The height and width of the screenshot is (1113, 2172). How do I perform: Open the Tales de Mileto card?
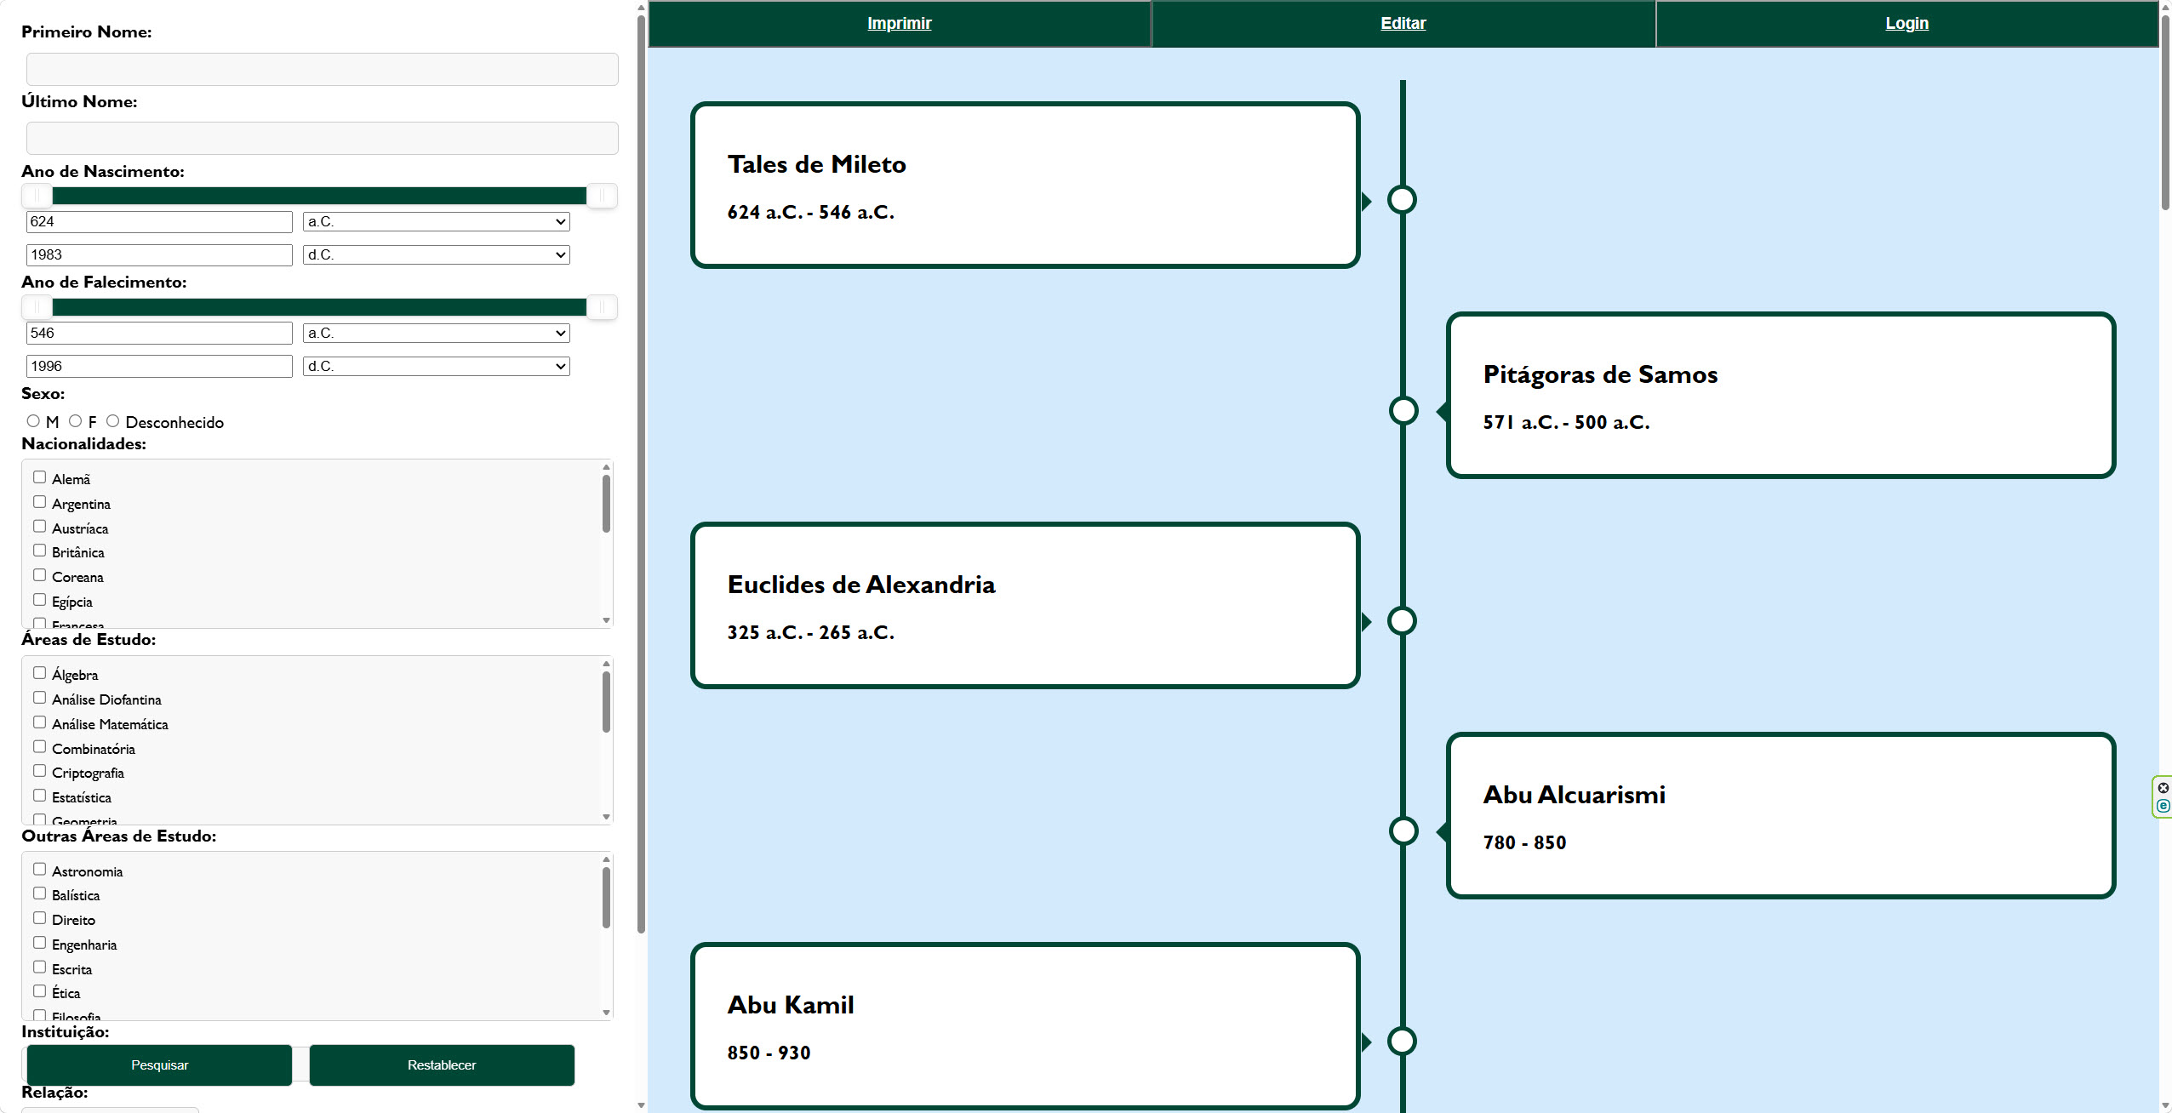[x=1025, y=185]
